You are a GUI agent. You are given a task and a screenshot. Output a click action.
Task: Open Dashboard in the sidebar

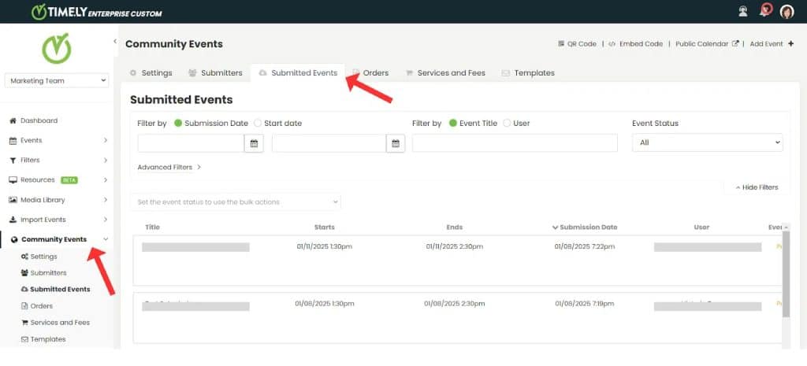[39, 120]
